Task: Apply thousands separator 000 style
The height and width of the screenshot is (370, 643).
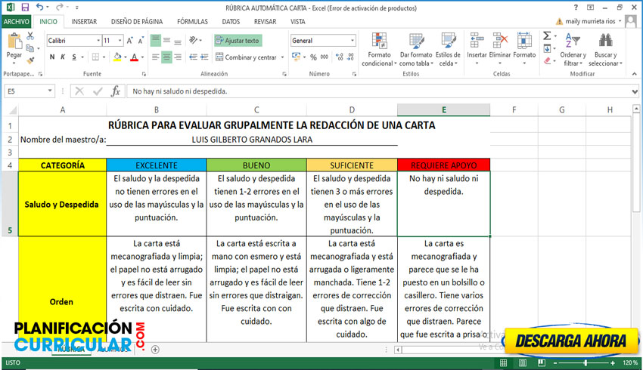Action: point(325,57)
